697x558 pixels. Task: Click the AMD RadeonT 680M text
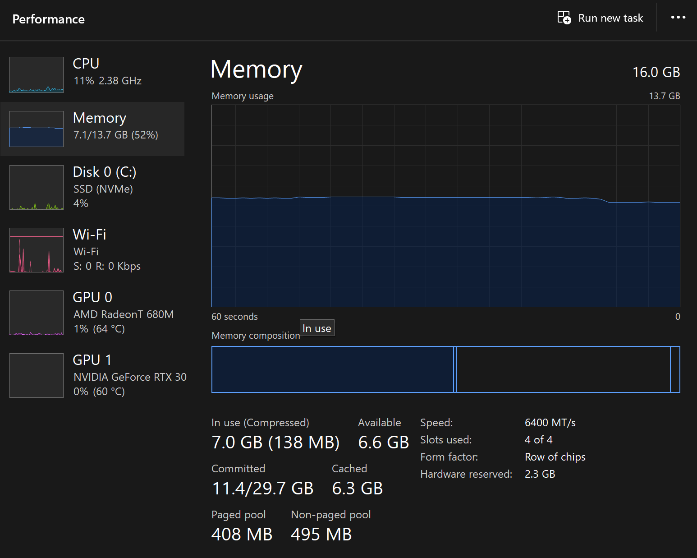pos(124,314)
